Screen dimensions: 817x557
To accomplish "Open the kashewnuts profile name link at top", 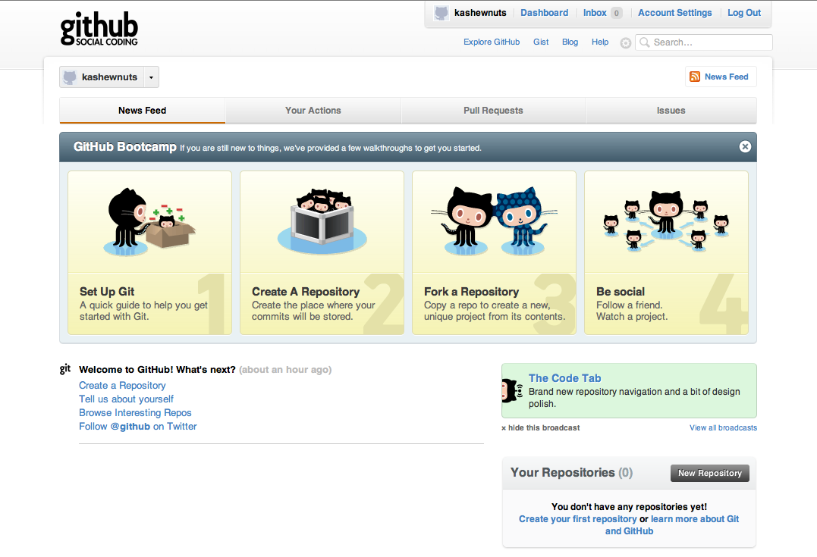I will coord(480,13).
